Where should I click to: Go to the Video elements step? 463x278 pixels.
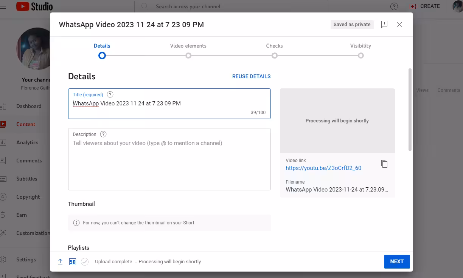[188, 46]
